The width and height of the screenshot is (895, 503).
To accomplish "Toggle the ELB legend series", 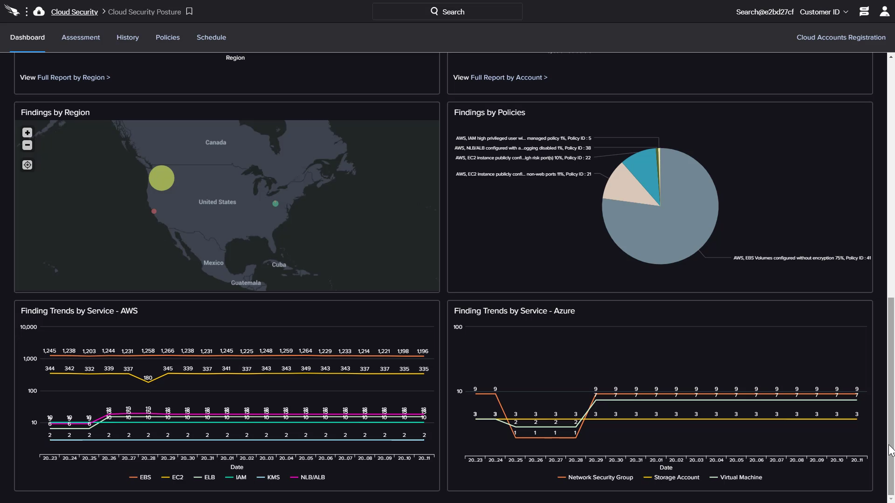I will point(204,477).
